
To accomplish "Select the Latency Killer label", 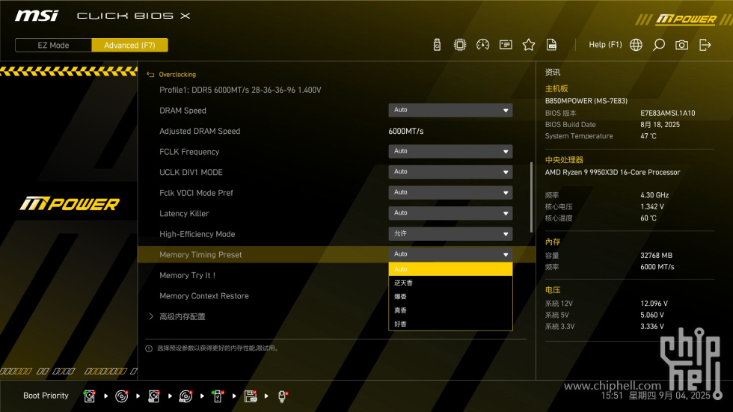I will tap(184, 213).
